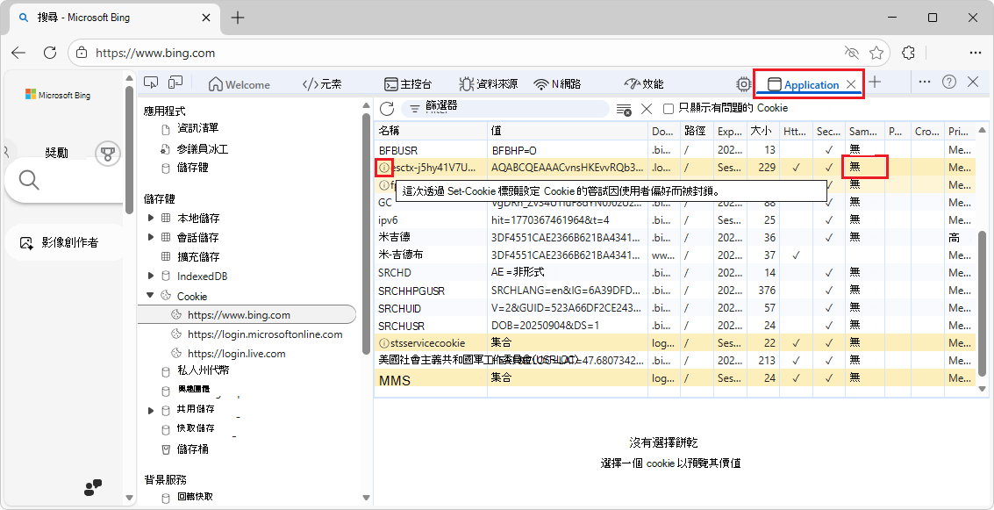Enable 只顯示有問題的 Cookie checkbox
The width and height of the screenshot is (994, 510).
669,108
